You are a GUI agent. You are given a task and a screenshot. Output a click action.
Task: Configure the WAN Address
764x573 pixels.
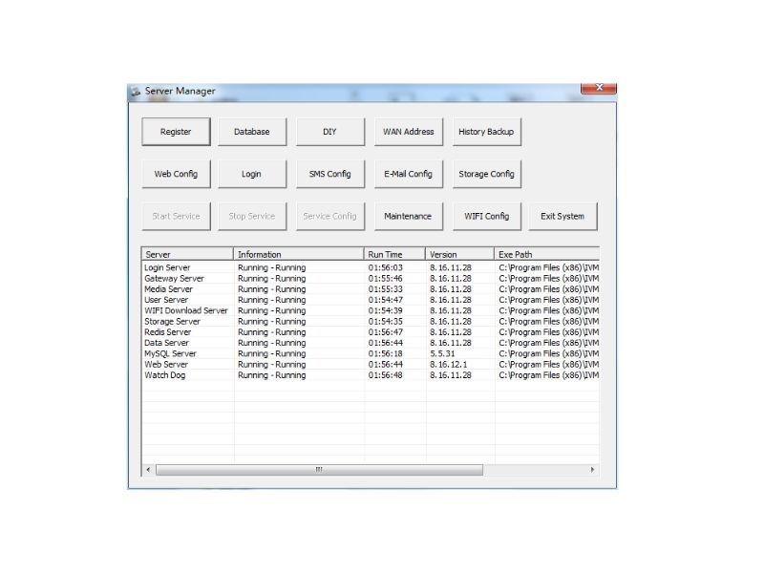409,132
